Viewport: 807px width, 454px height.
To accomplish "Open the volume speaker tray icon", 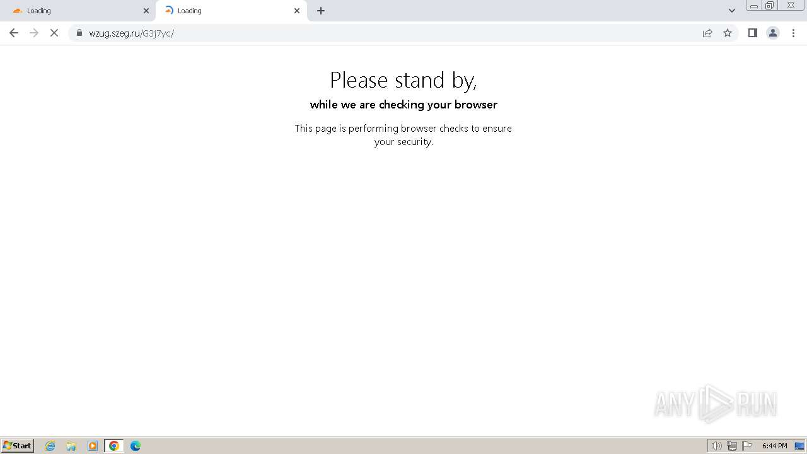I will [716, 446].
